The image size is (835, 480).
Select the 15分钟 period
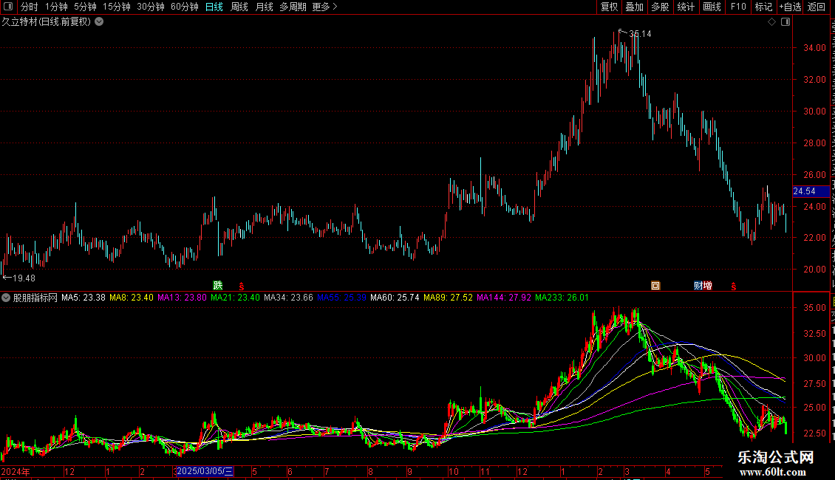click(116, 7)
